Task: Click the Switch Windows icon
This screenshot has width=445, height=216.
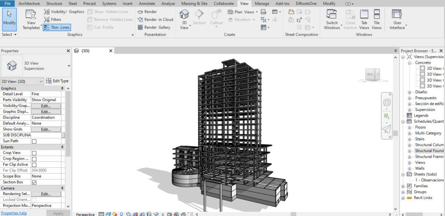Action: (332, 14)
